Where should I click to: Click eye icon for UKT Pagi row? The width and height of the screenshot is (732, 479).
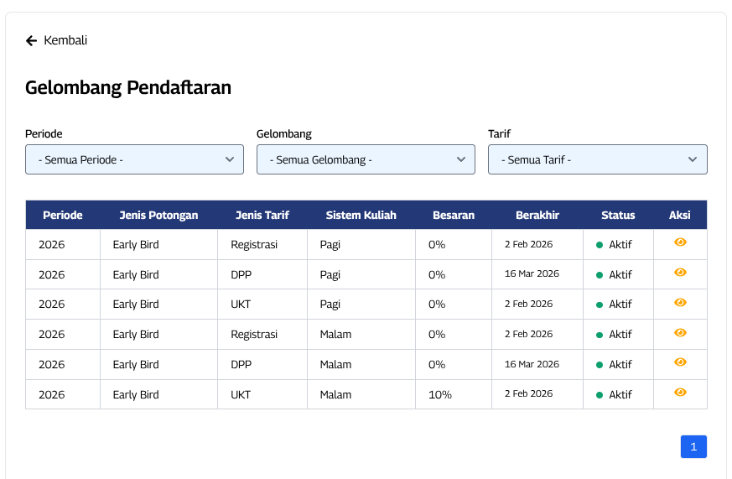pos(680,303)
